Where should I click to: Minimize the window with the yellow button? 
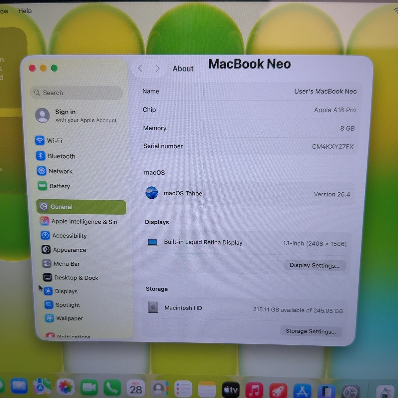43,68
